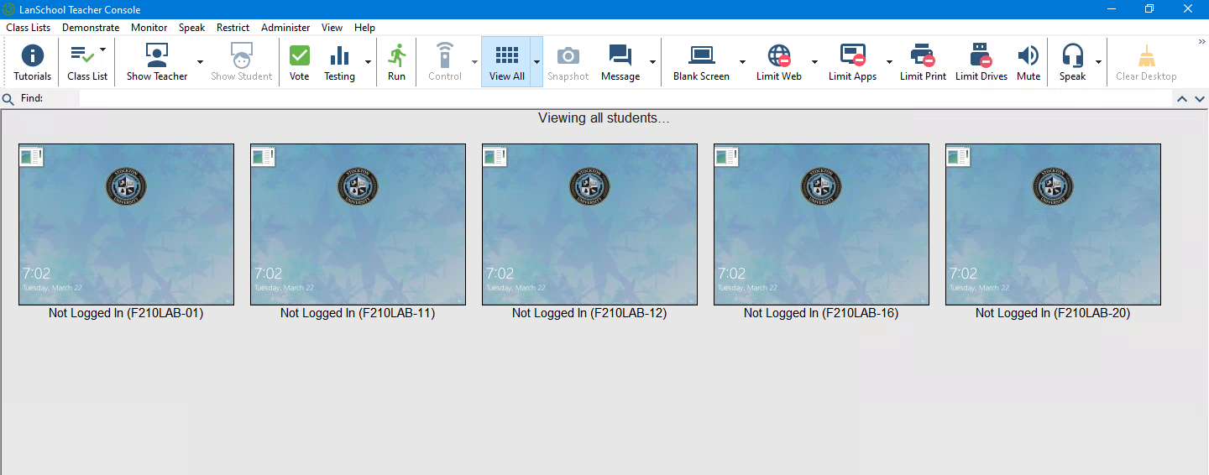Open the View All dropdown arrow

(536, 62)
